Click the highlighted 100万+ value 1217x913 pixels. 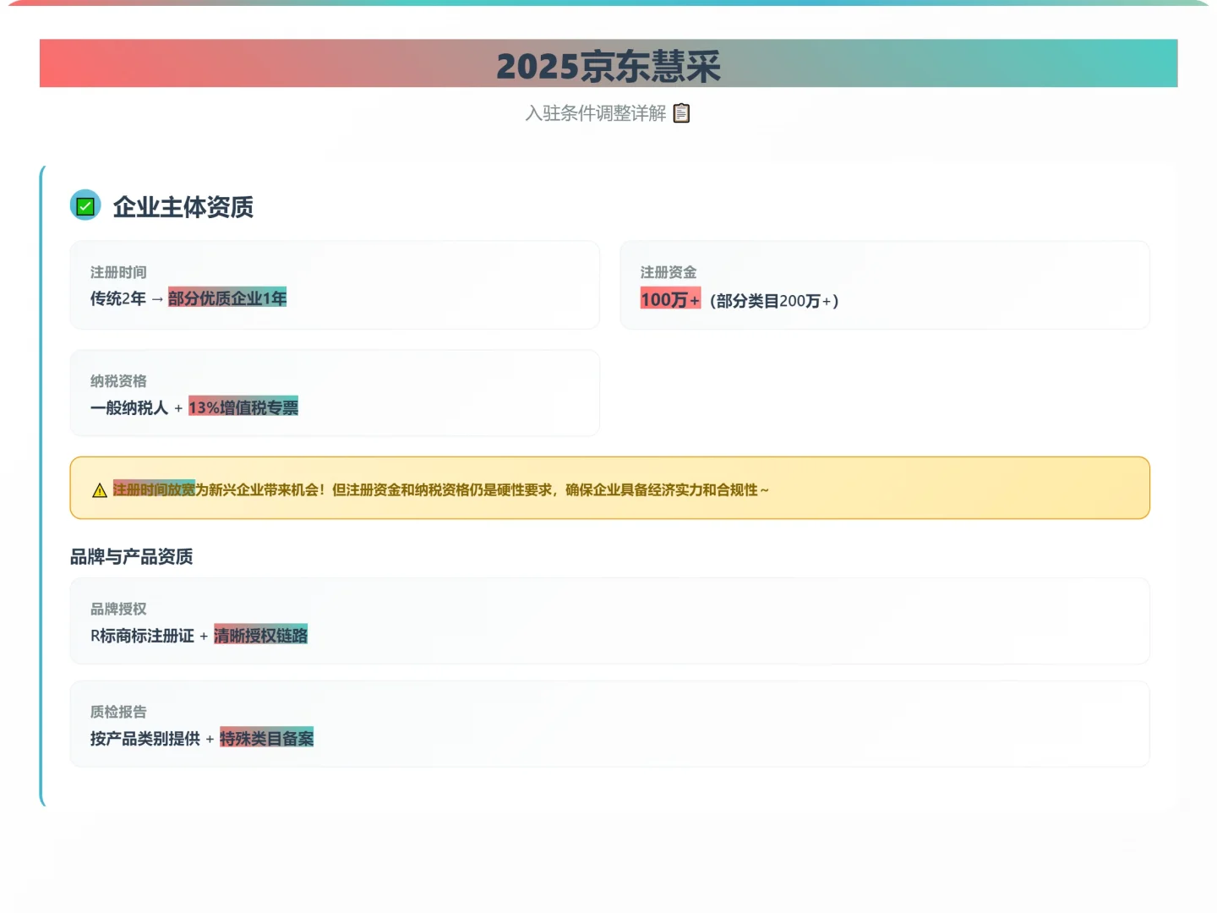670,299
